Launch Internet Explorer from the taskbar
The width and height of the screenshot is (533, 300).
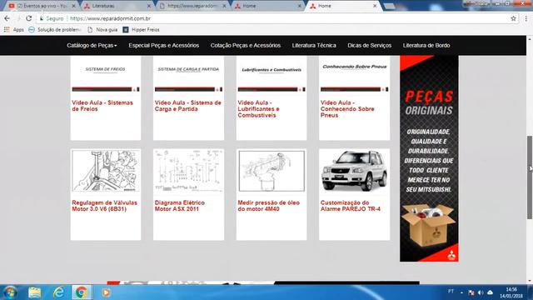tap(58, 292)
